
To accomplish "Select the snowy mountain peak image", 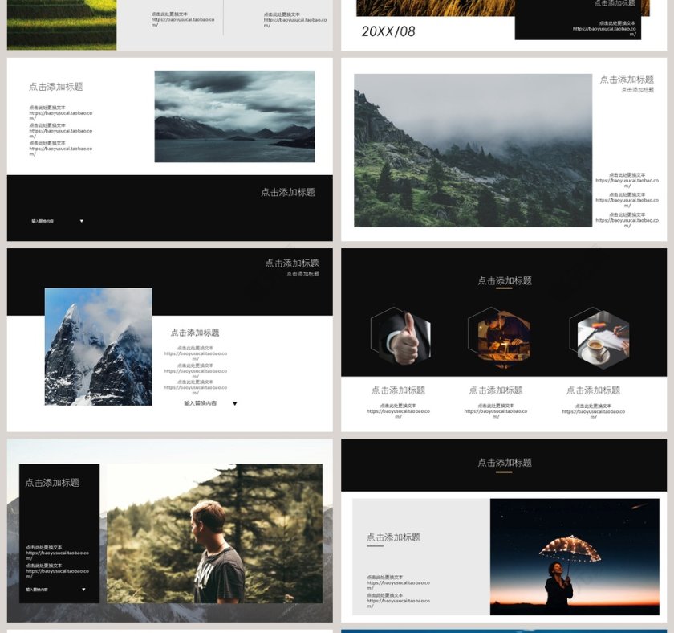I will [x=98, y=347].
